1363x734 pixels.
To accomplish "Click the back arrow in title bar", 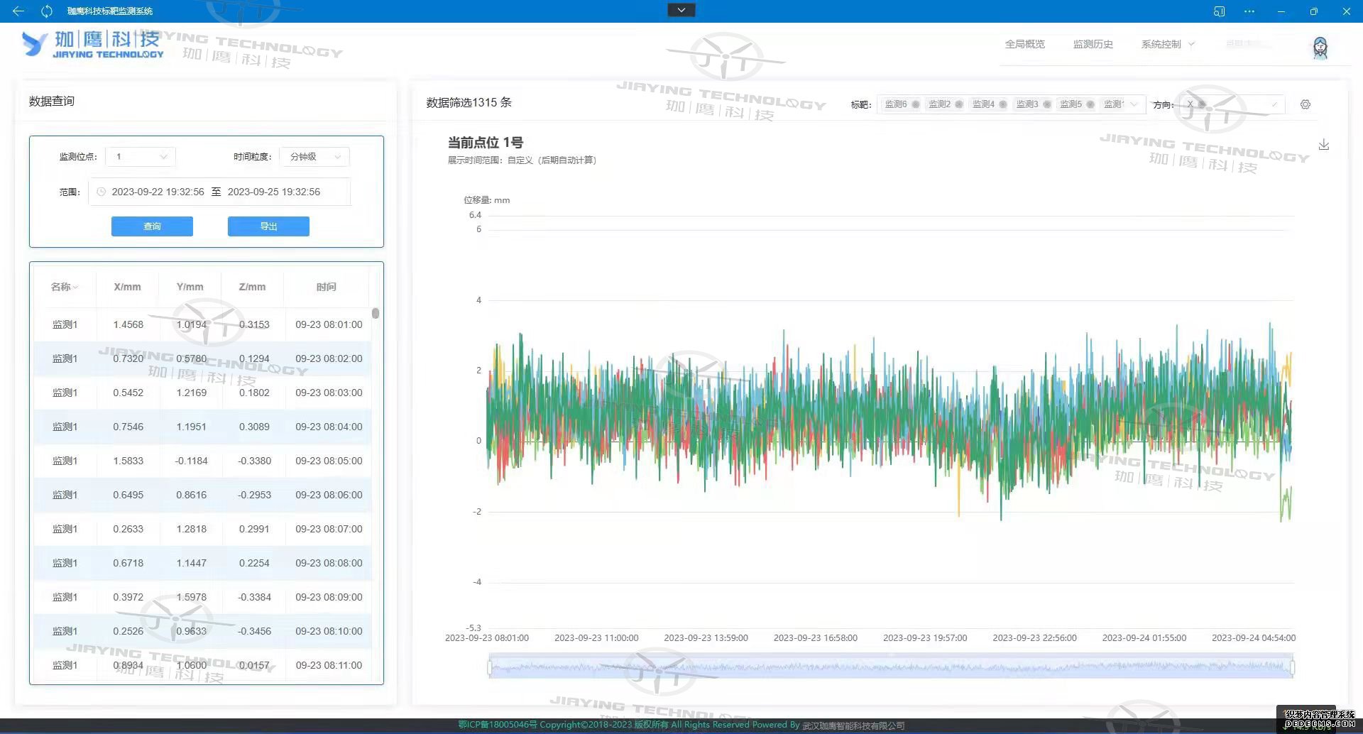I will [x=18, y=11].
